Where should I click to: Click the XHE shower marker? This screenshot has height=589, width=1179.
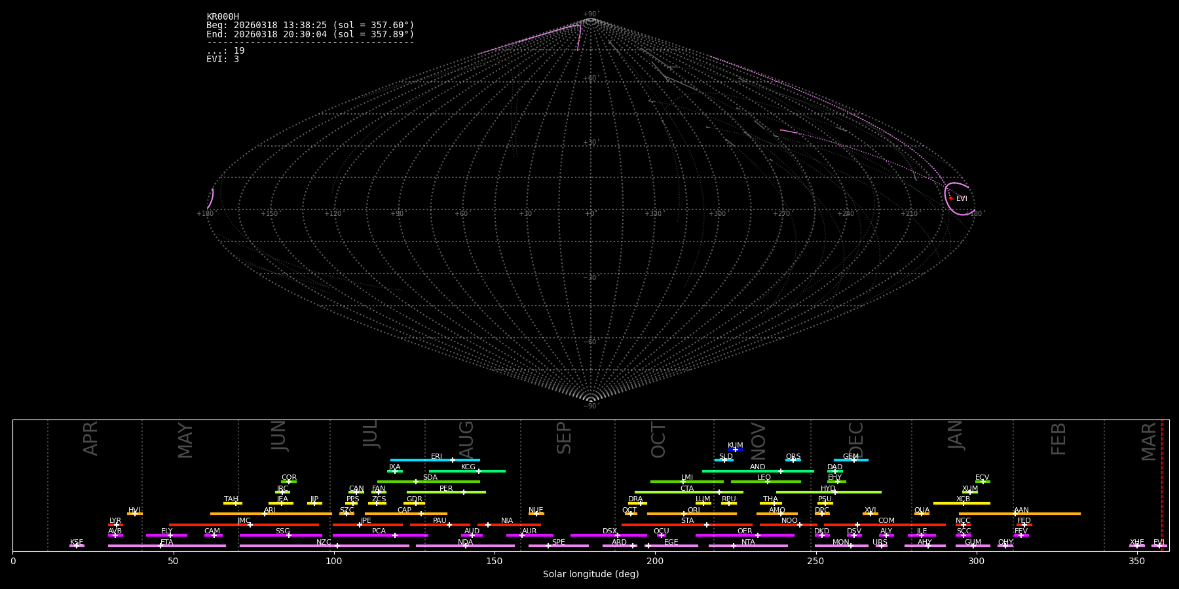pos(1137,546)
